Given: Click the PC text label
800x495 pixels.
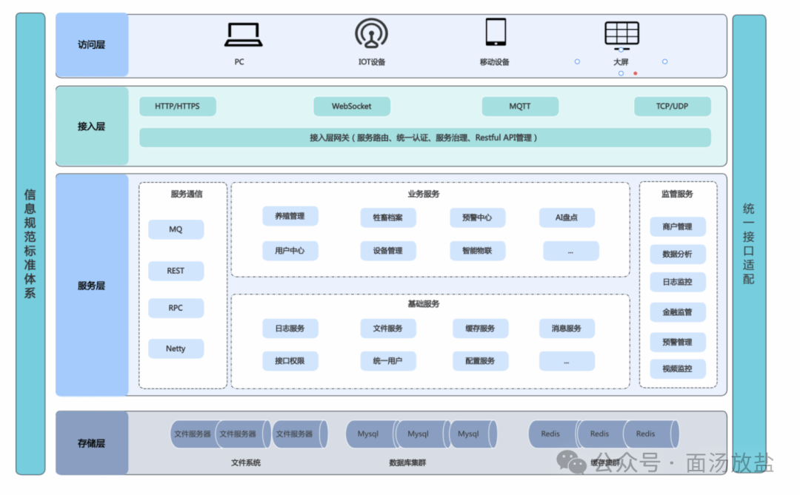Looking at the screenshot, I should 239,62.
